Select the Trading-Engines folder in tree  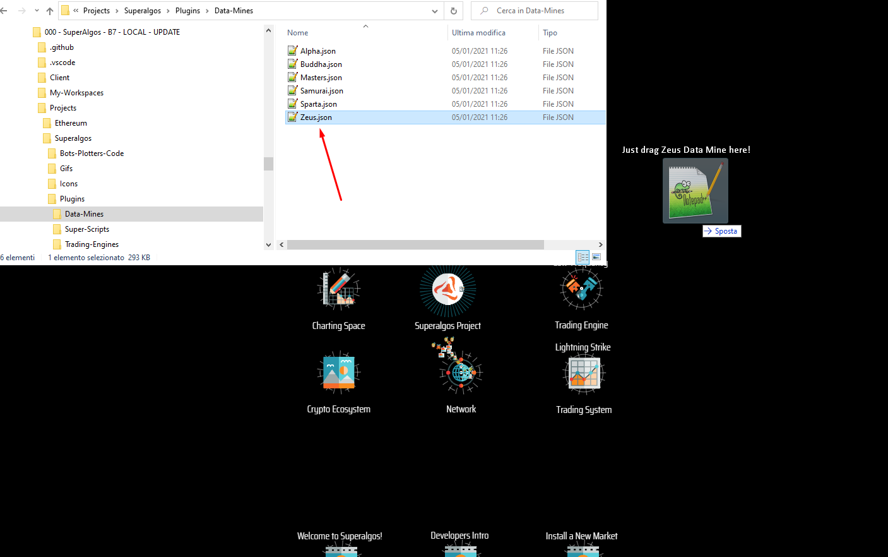[x=92, y=244]
